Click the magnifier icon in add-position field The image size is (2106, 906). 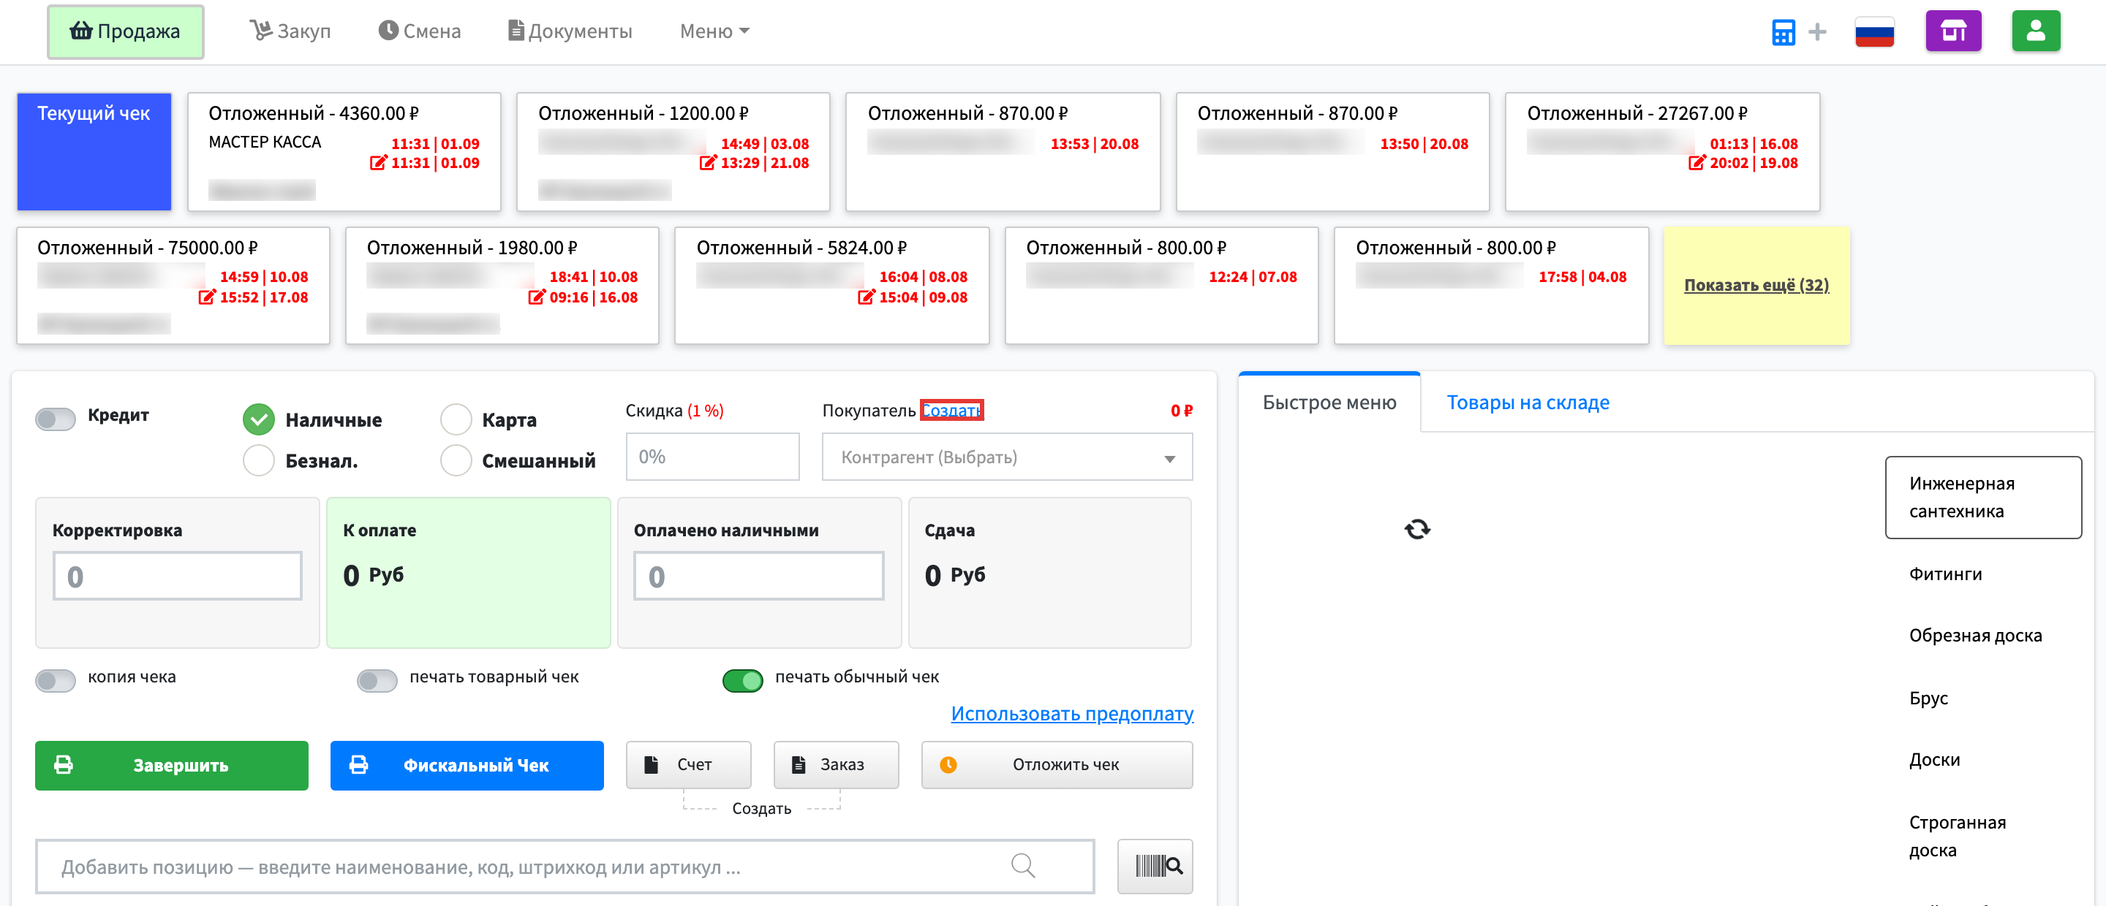coord(1022,865)
